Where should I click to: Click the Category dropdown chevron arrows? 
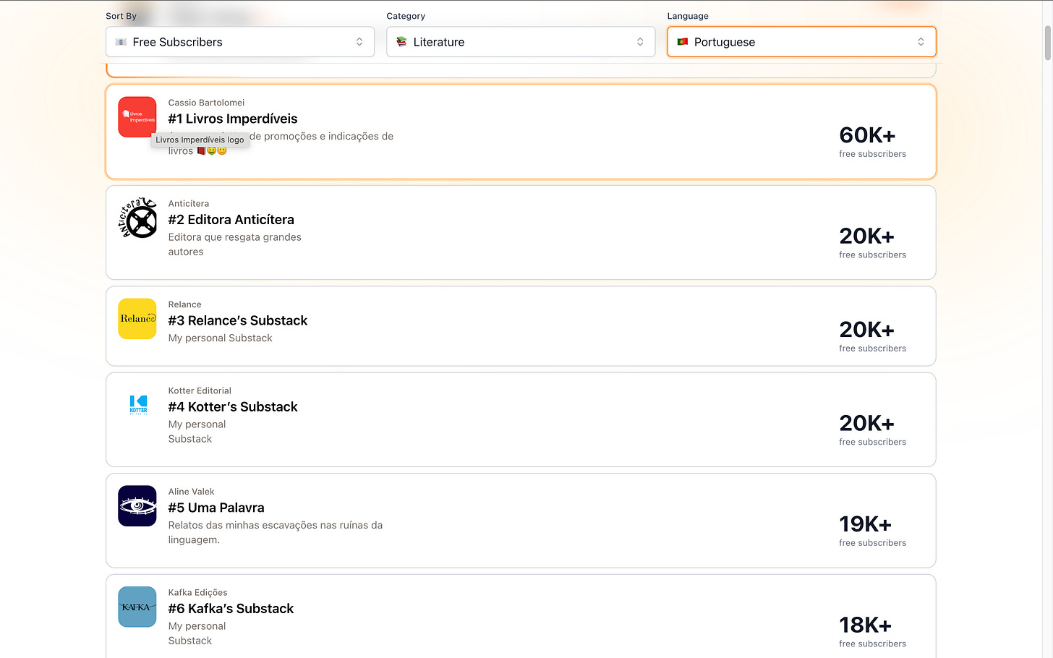tap(640, 42)
